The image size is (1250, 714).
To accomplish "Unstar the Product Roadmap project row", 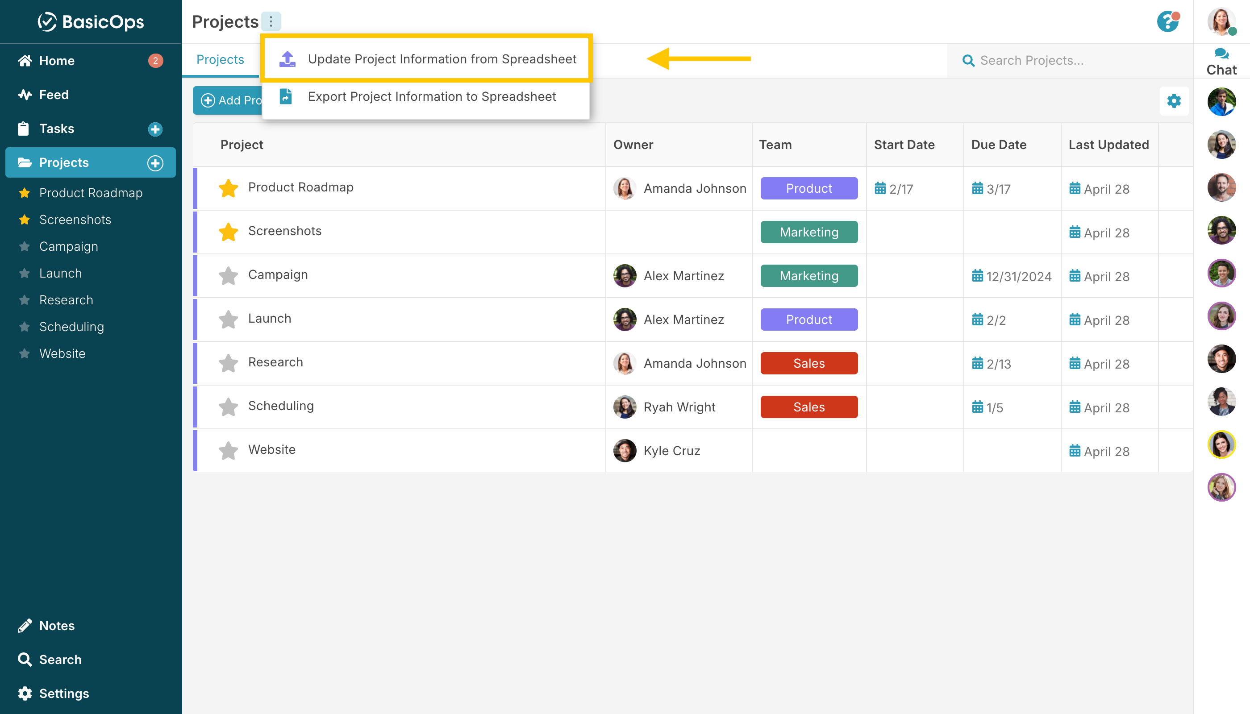I will (x=228, y=188).
